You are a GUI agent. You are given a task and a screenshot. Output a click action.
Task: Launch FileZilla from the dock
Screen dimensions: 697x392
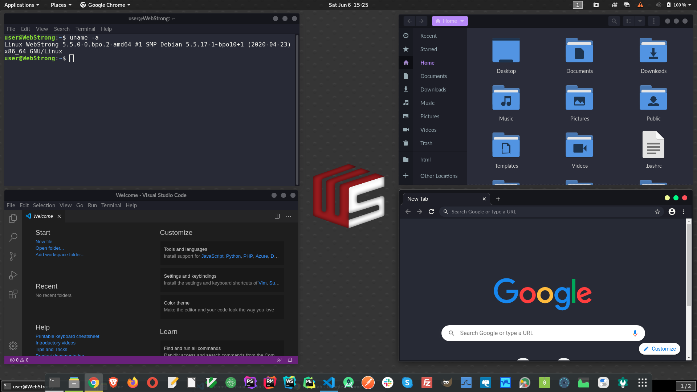pyautogui.click(x=427, y=382)
